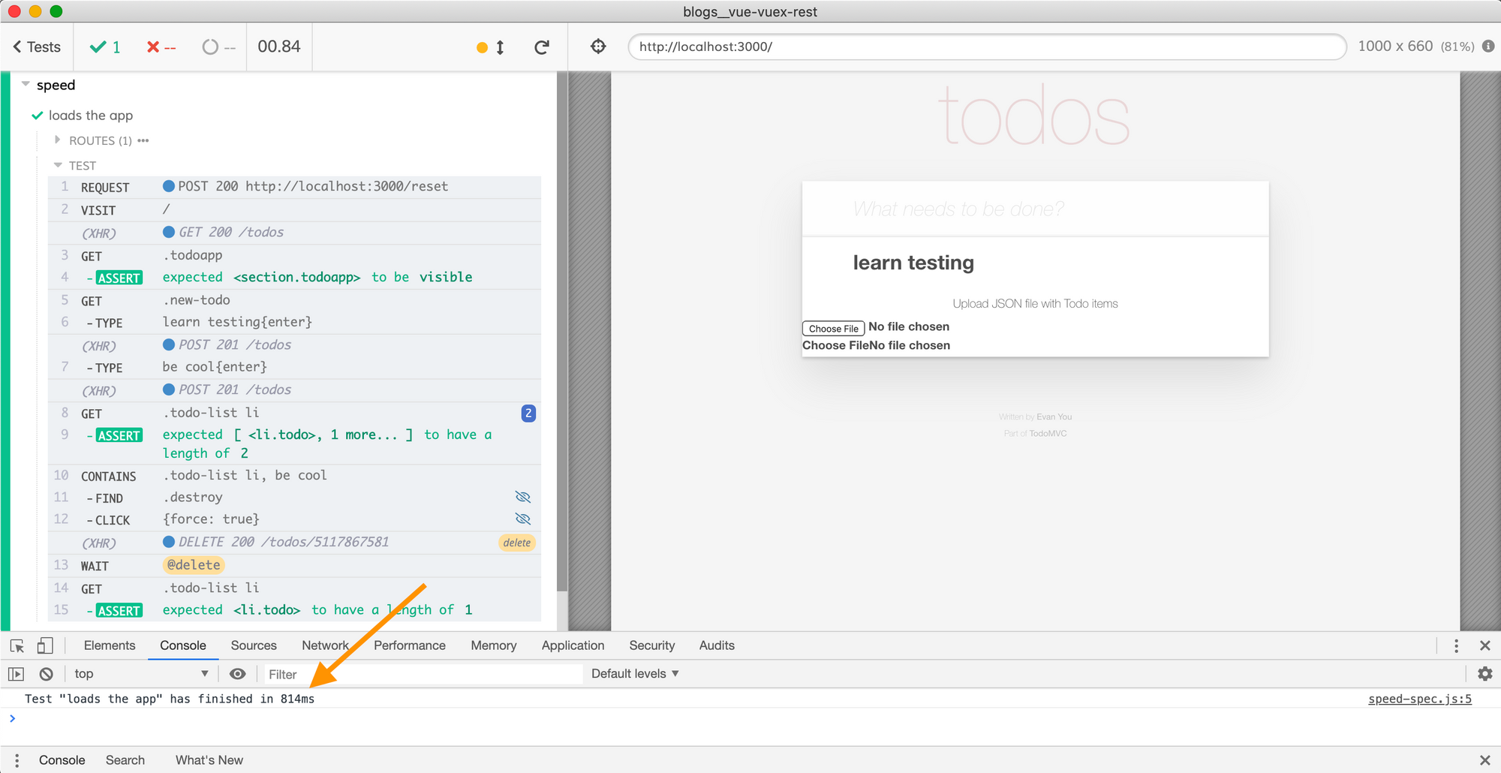Toggle the device toolbar icon

[x=45, y=645]
